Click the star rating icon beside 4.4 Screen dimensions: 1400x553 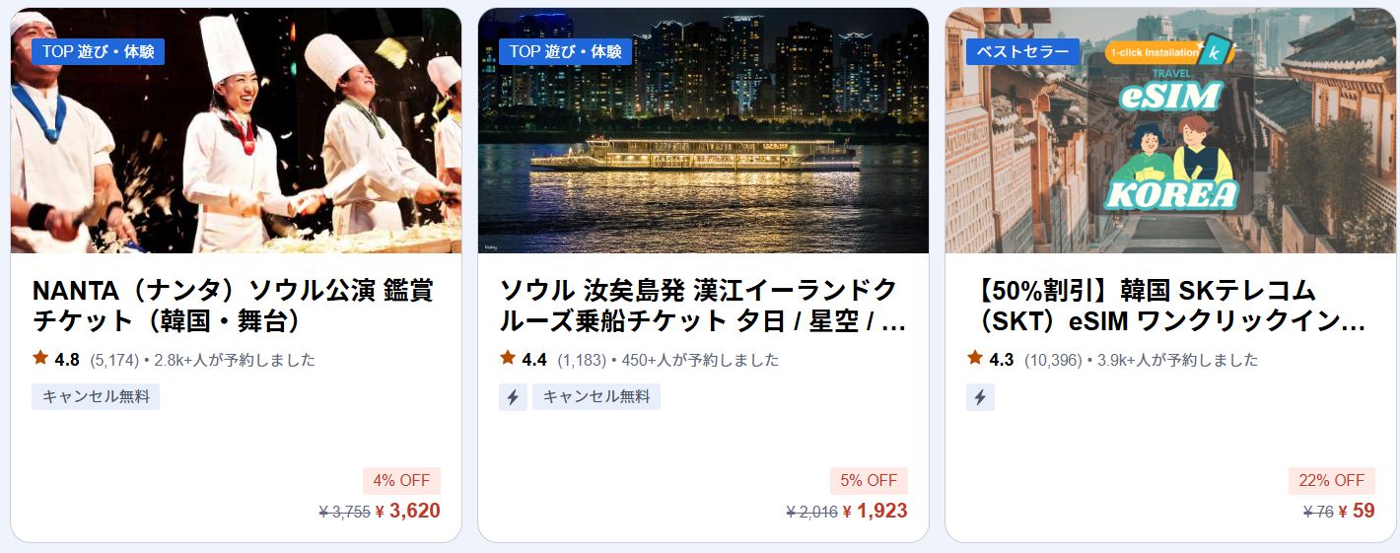pyautogui.click(x=508, y=358)
